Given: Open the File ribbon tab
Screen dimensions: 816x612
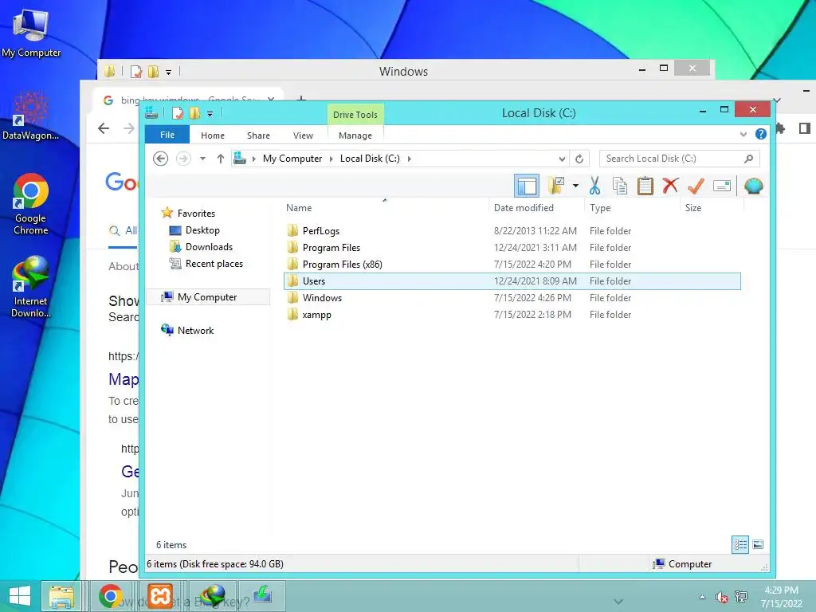Looking at the screenshot, I should click(167, 135).
